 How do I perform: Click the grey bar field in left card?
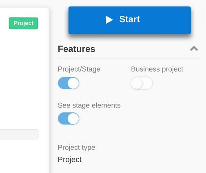(x=19, y=134)
